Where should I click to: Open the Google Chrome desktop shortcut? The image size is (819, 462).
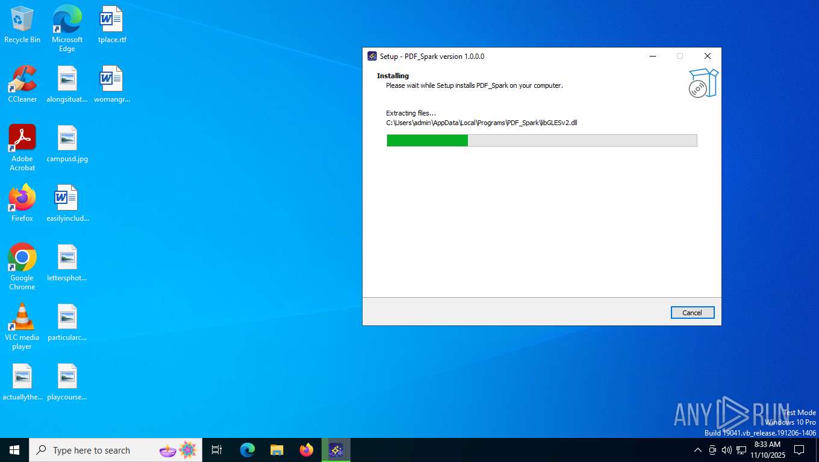(x=22, y=267)
